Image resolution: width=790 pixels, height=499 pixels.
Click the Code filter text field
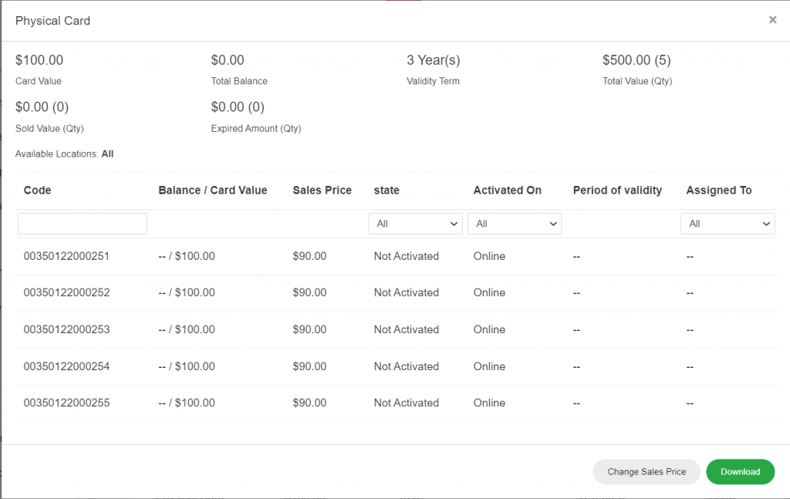[83, 224]
